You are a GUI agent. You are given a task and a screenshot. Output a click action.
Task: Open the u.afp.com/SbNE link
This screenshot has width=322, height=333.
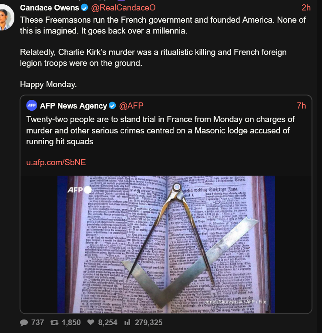click(56, 162)
